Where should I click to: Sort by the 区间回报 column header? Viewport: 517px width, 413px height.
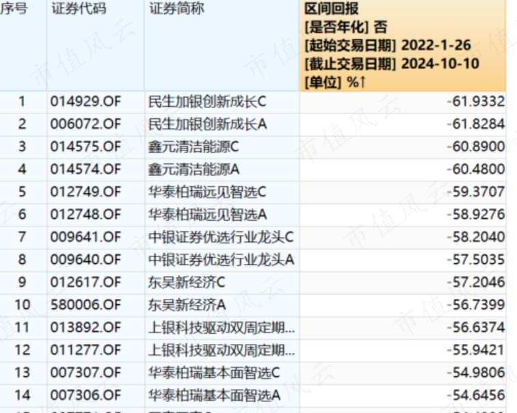(403, 45)
